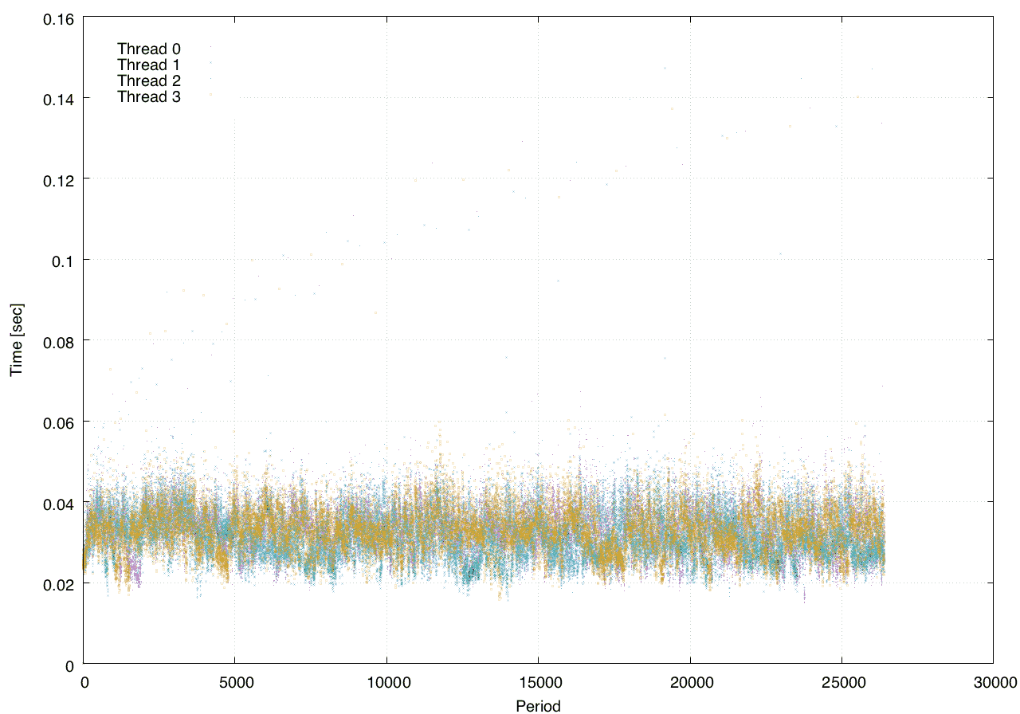This screenshot has width=1020, height=714.
Task: Click the 0.08 y-axis tick label
Action: [x=58, y=341]
